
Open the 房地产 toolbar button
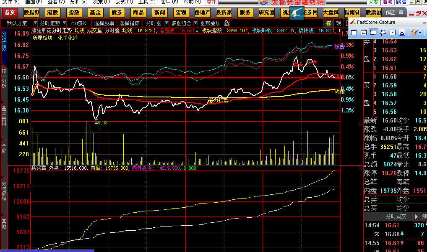point(202,13)
